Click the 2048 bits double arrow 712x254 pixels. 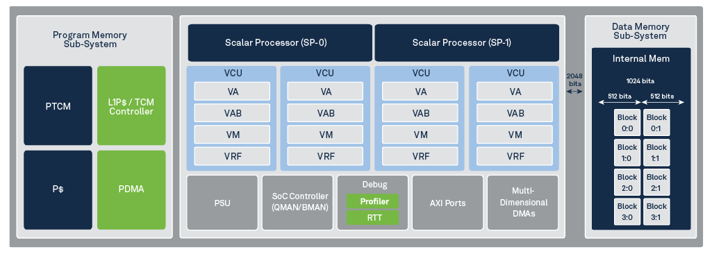pos(574,91)
